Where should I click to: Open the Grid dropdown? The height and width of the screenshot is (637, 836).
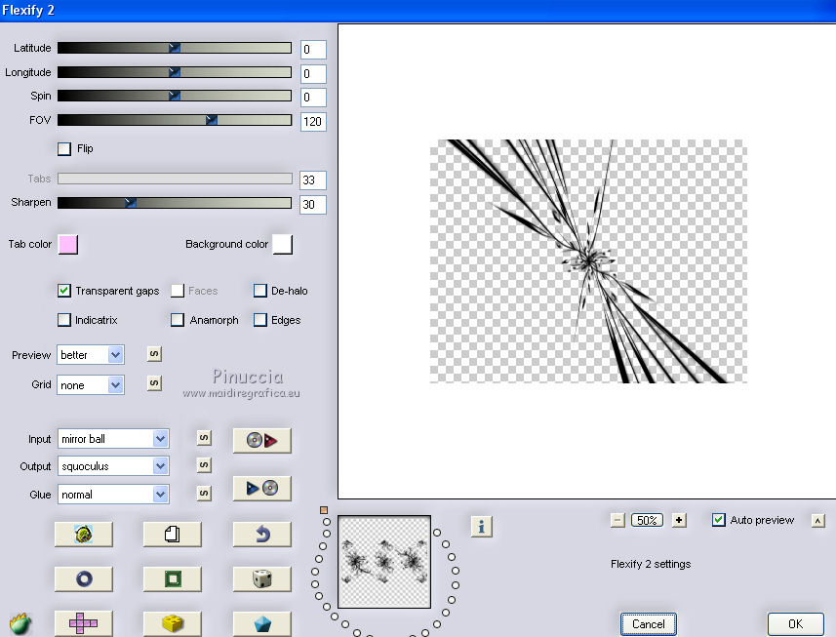(x=91, y=385)
